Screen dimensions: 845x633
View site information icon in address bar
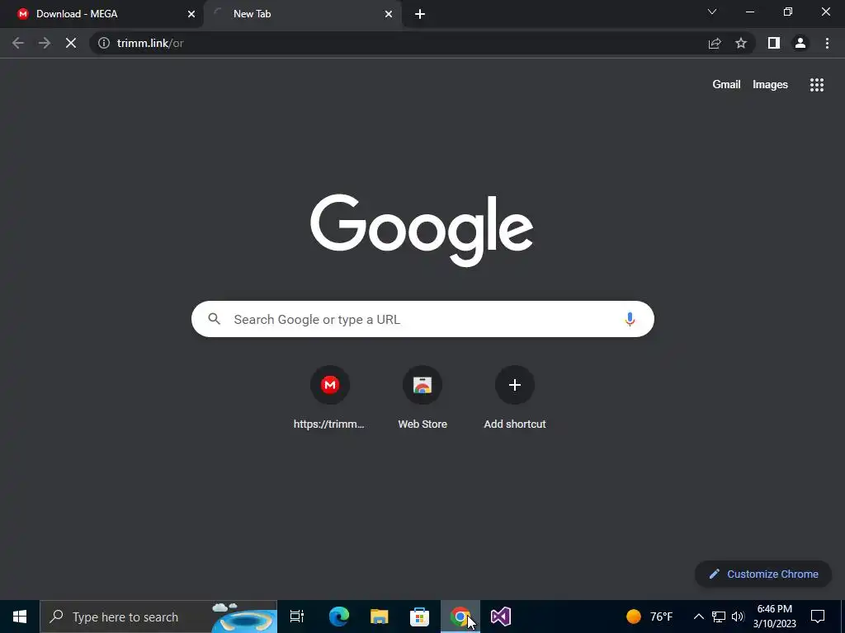tap(103, 43)
